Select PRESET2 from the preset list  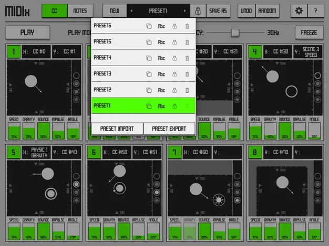click(x=143, y=90)
